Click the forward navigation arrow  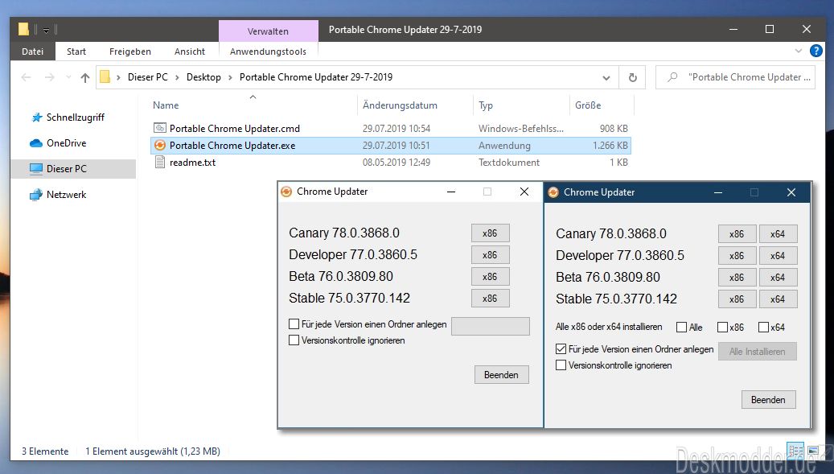50,78
